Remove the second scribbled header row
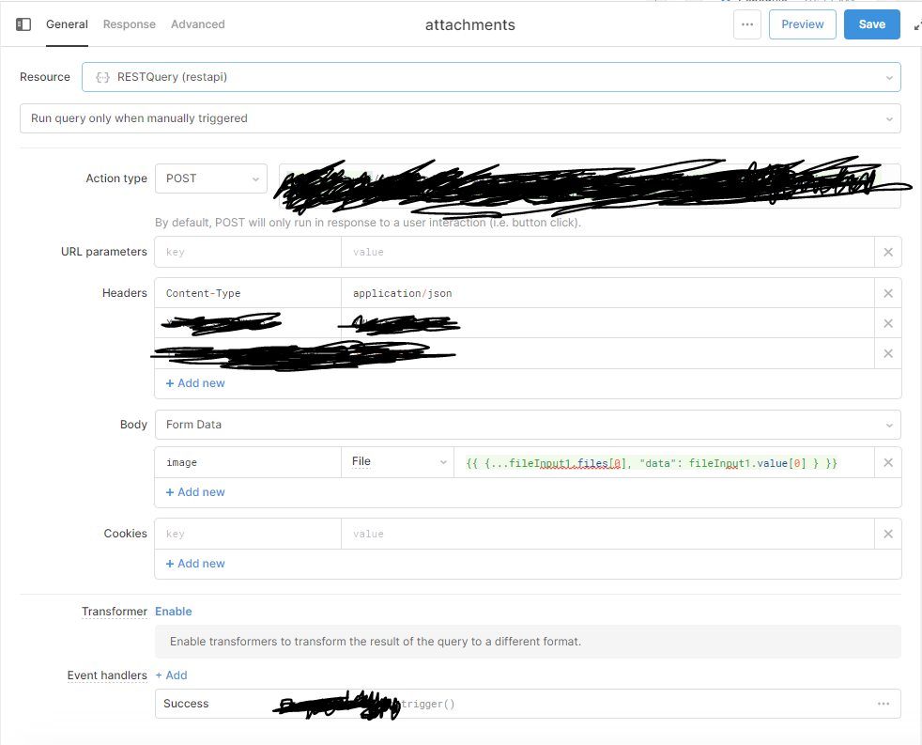 (x=888, y=322)
